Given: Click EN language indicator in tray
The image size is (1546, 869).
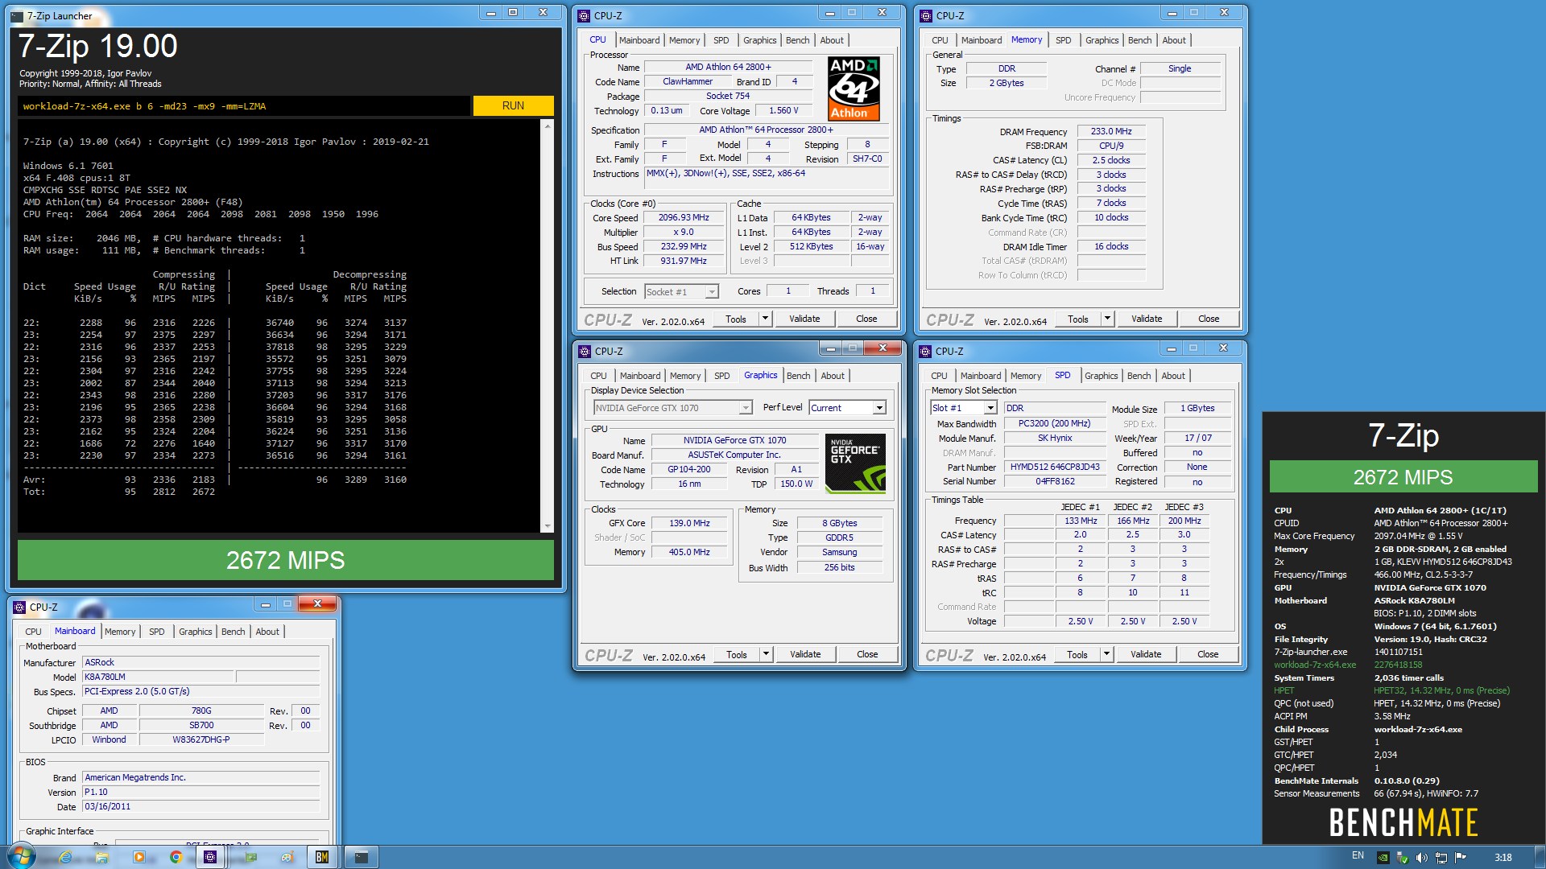Looking at the screenshot, I should pyautogui.click(x=1358, y=856).
